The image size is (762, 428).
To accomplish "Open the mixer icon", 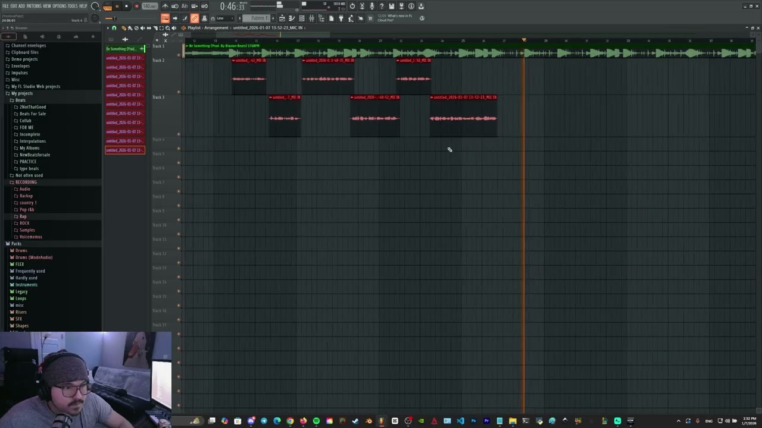I will pos(311,18).
